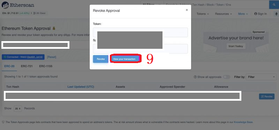Screen dimensions: 279x130
Task: Change the records per page stepper
Action: pos(18,108)
